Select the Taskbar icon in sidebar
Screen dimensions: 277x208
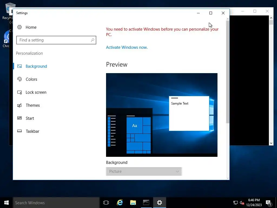pos(19,131)
